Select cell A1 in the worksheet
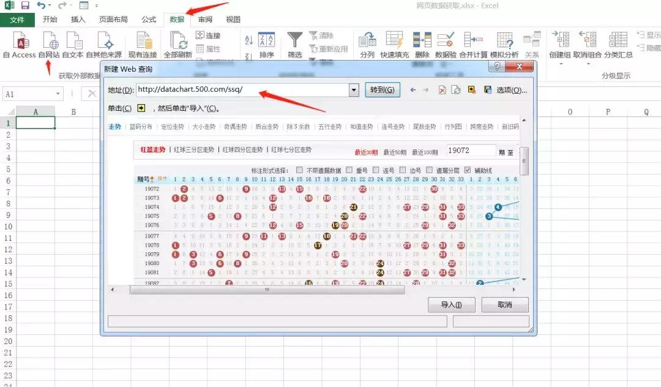 pos(35,122)
